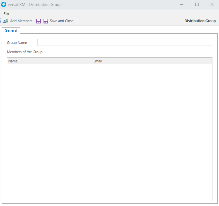Switch to the General tab
The height and width of the screenshot is (206, 219).
[11, 30]
